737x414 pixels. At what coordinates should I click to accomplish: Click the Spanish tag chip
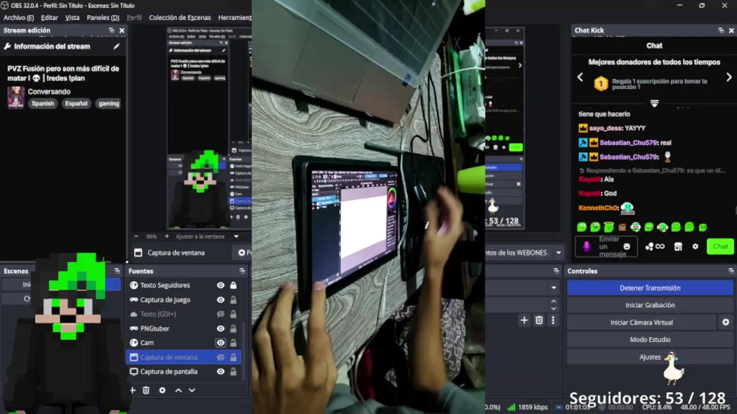point(43,103)
